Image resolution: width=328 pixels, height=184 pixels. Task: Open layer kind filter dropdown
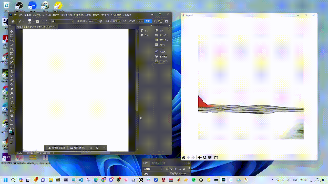click(153, 169)
